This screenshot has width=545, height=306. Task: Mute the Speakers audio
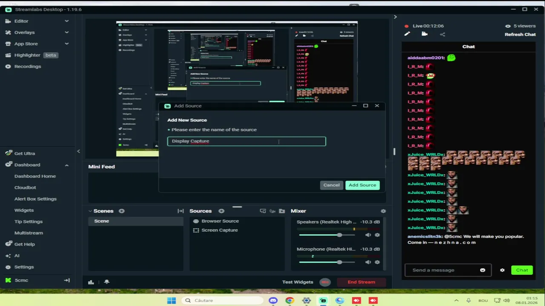tap(368, 235)
